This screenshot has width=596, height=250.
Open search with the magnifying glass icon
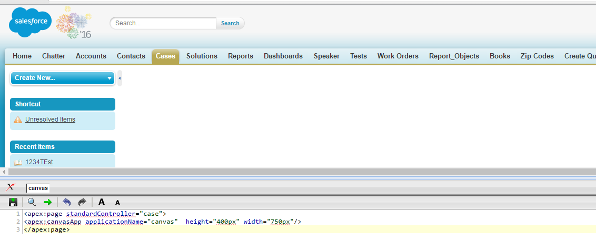click(32, 202)
